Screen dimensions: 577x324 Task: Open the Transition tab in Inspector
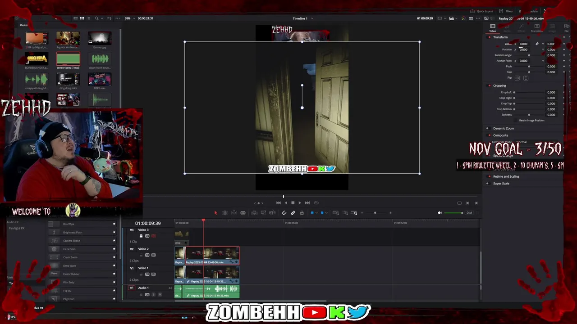pyautogui.click(x=537, y=28)
